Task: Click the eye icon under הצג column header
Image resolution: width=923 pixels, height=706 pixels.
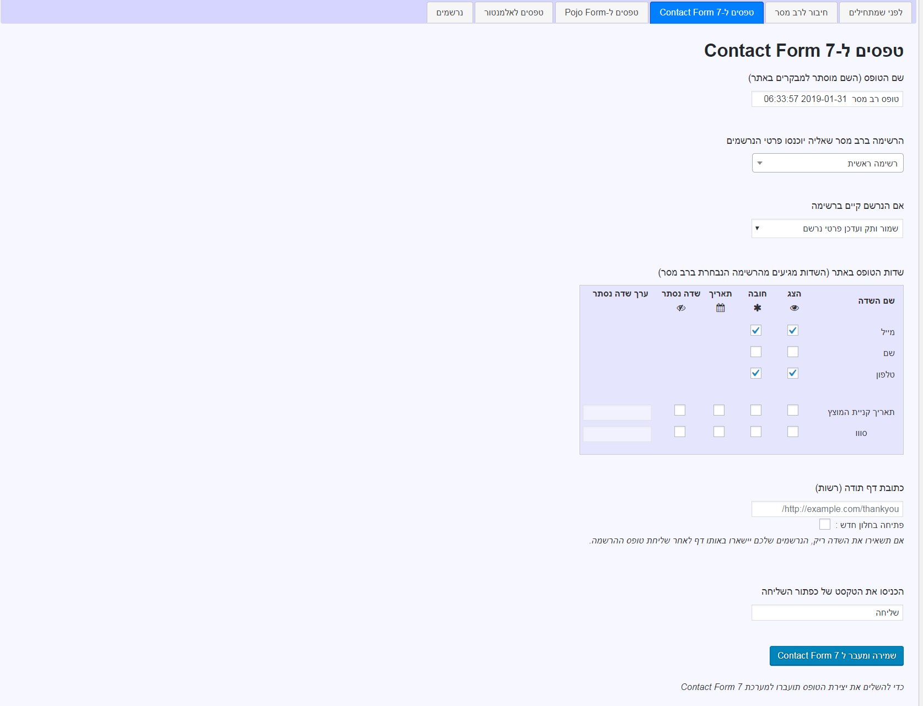Action: click(x=794, y=308)
